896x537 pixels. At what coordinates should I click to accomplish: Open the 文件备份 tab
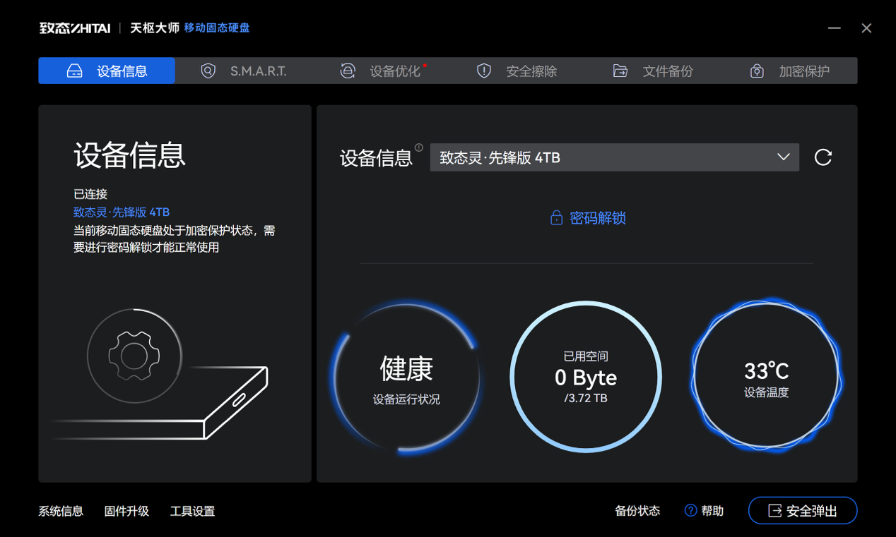667,71
